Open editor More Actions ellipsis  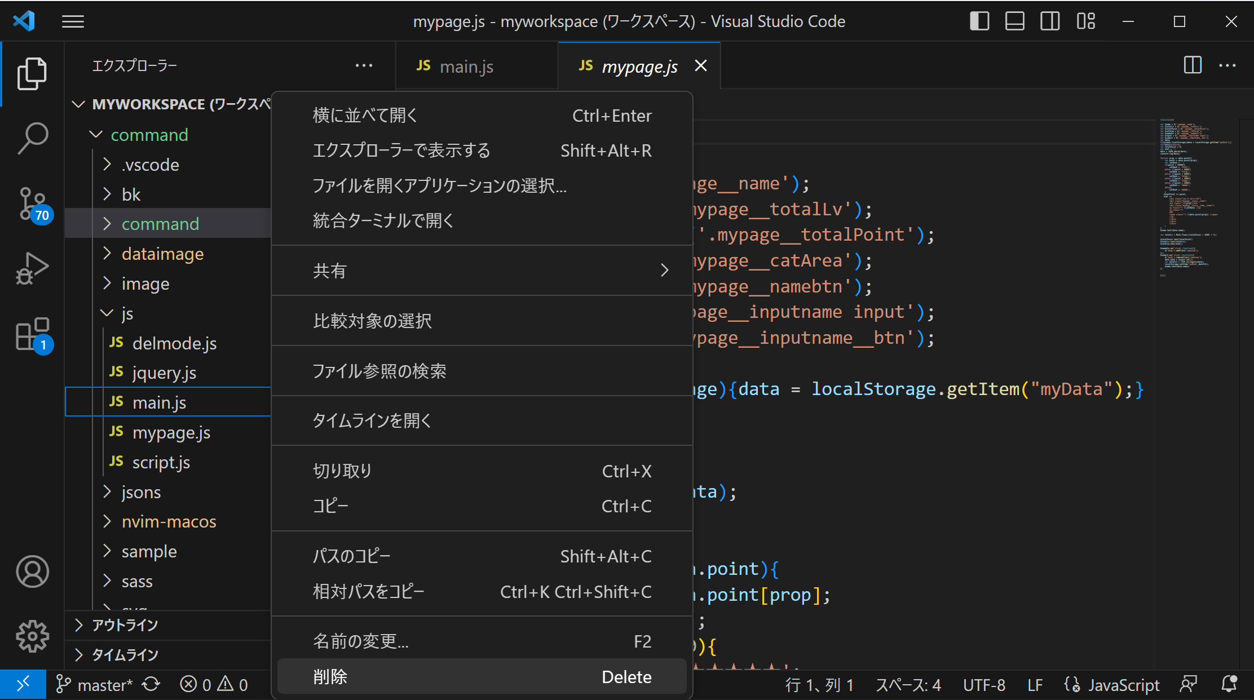click(1227, 65)
